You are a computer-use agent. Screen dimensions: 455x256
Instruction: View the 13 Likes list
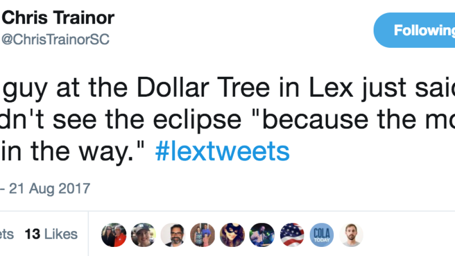tap(51, 235)
